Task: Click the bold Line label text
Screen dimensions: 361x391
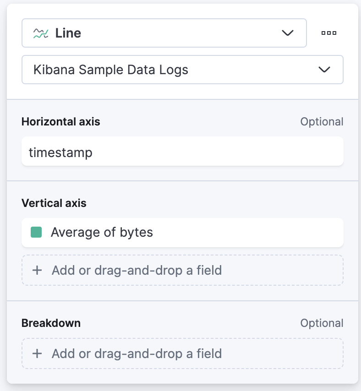Action: pyautogui.click(x=68, y=33)
